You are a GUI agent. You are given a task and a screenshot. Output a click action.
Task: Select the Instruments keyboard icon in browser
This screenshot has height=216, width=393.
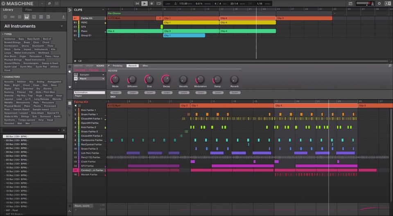27,17
